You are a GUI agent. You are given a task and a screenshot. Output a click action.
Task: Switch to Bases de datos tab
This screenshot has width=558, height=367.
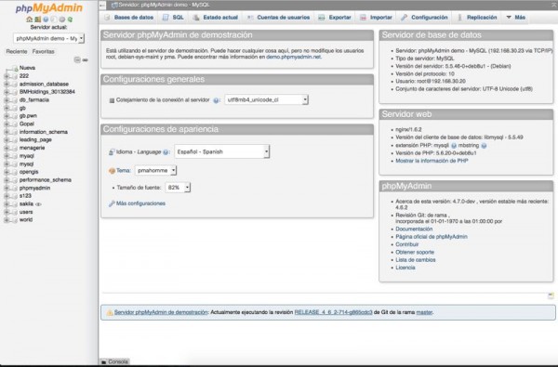click(129, 17)
